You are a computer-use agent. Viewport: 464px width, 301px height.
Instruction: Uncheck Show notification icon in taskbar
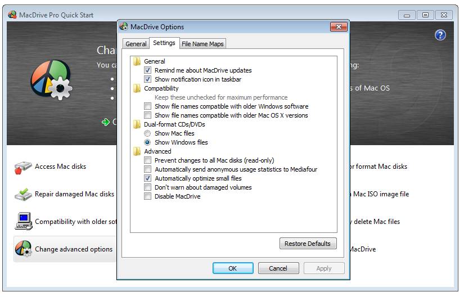click(x=147, y=79)
